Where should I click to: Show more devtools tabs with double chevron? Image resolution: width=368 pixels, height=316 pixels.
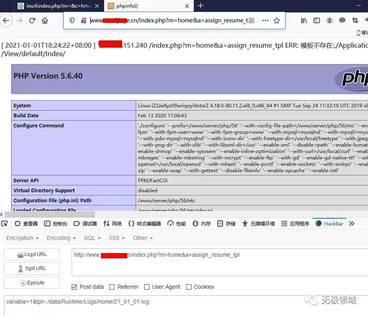click(352, 224)
